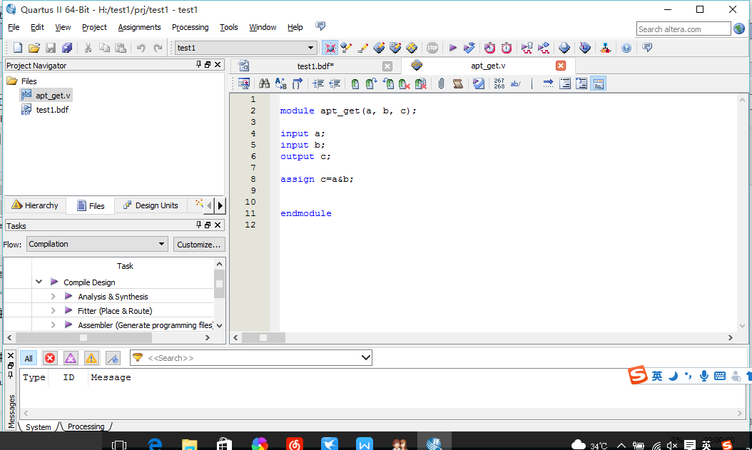Open the Assignments menu
The height and width of the screenshot is (450, 752).
click(139, 27)
